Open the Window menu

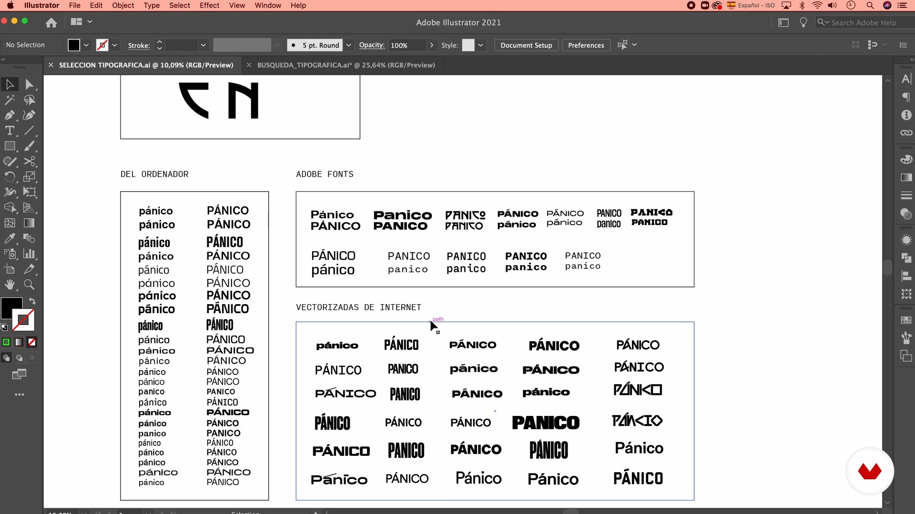pos(268,5)
